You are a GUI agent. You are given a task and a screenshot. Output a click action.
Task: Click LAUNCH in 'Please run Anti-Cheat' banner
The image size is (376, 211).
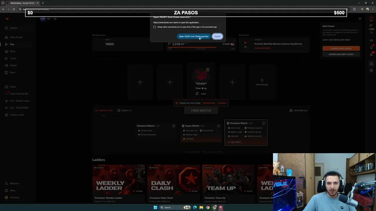pyautogui.click(x=222, y=103)
